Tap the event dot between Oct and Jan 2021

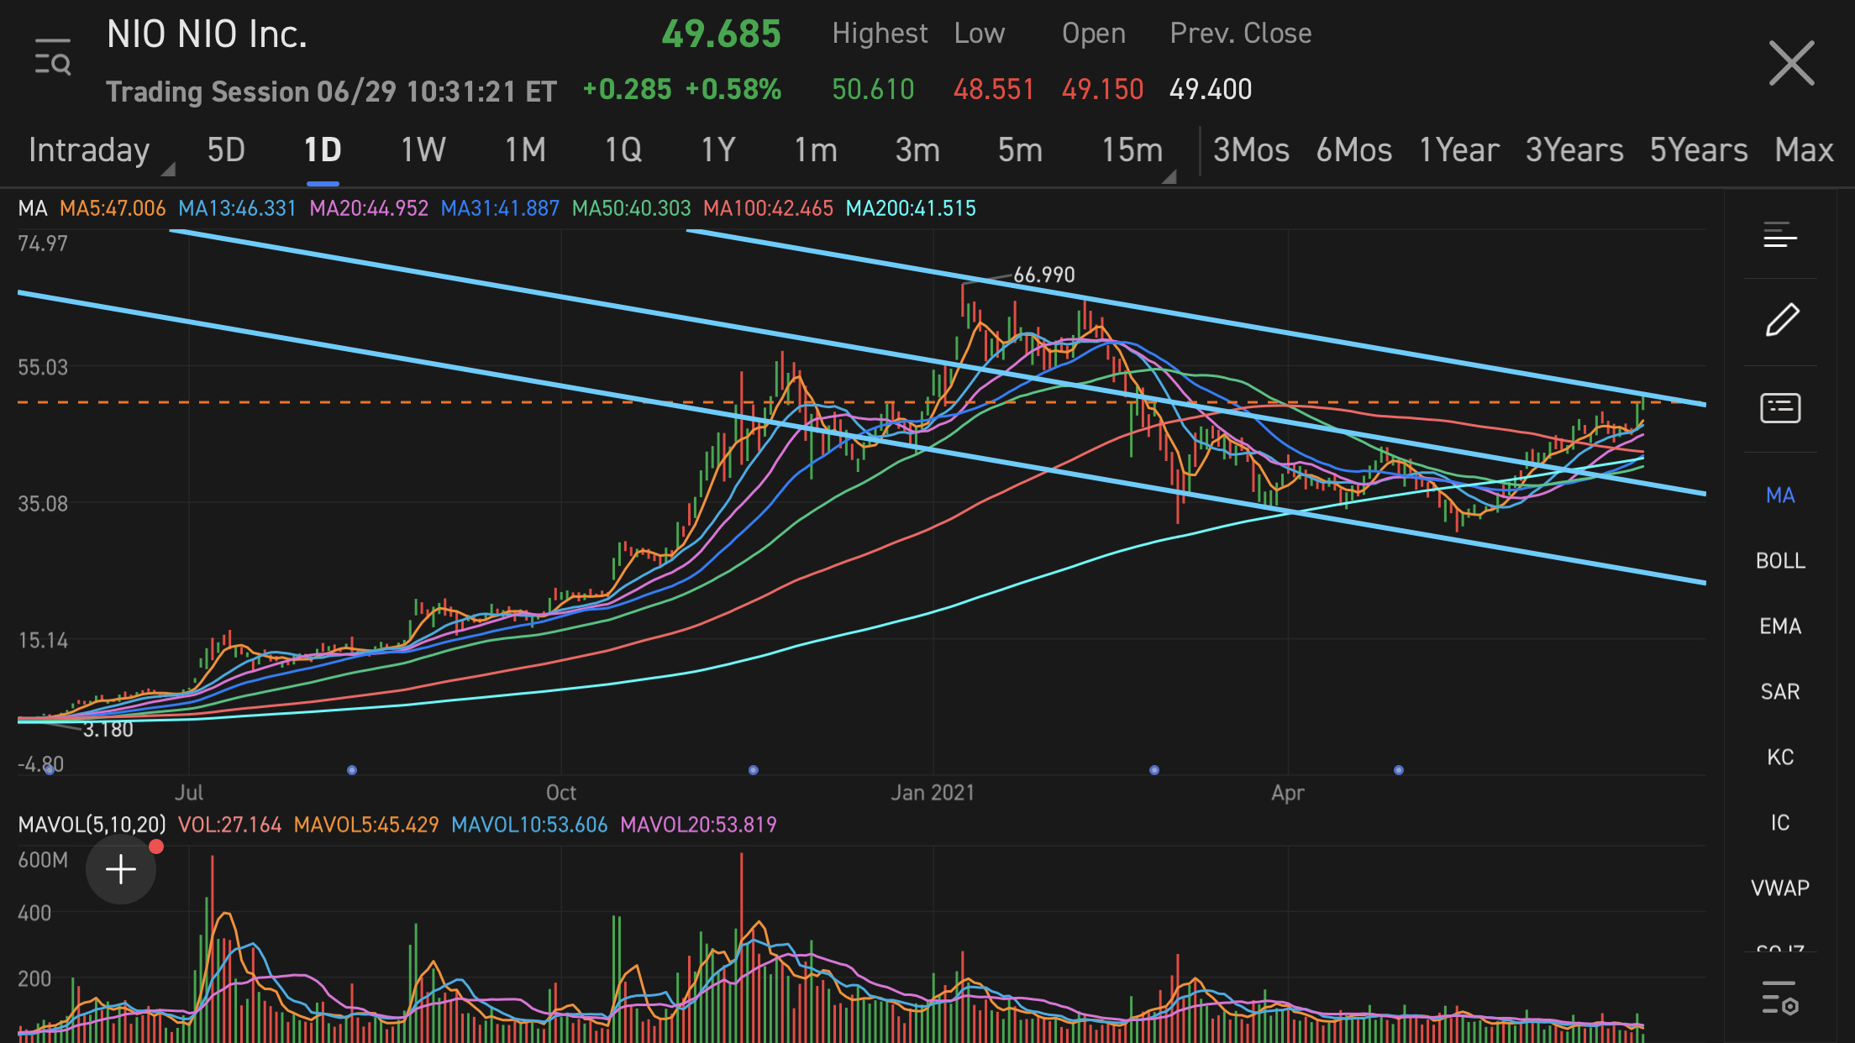pos(754,770)
